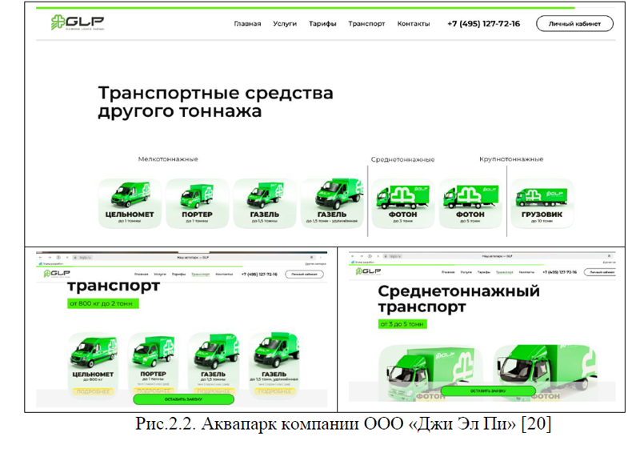This screenshot has height=469, width=640.
Task: Click the green badge от 800 кг до 2 тонн
Action: [x=103, y=303]
